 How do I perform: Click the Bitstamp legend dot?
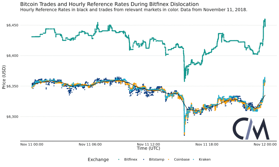pos(144,160)
